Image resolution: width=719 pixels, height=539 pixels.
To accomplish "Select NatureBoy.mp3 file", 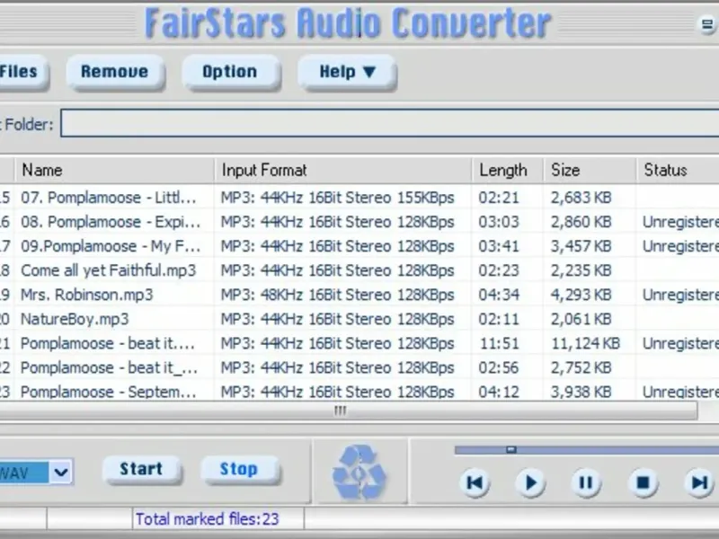I will pos(359,319).
